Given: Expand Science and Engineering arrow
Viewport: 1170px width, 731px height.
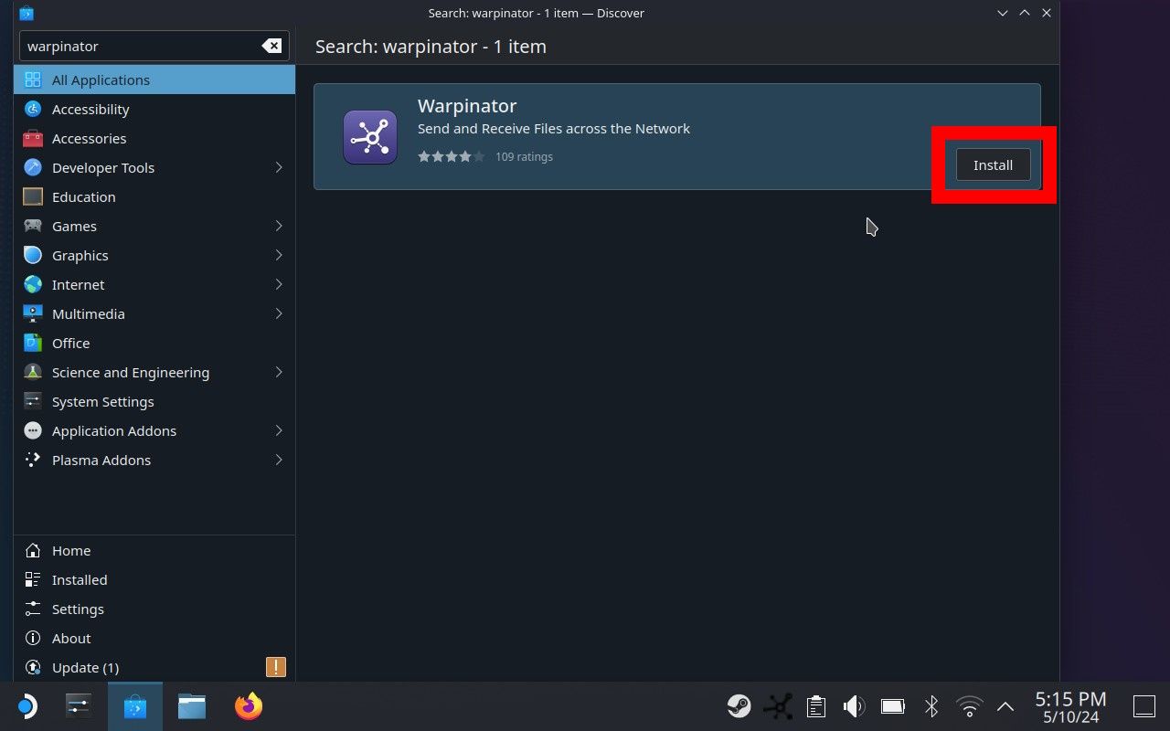Looking at the screenshot, I should (279, 372).
